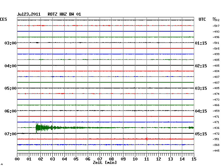This screenshot has height=168, width=221.
Task: Click the 05:00 local time label
Action: [11, 88]
